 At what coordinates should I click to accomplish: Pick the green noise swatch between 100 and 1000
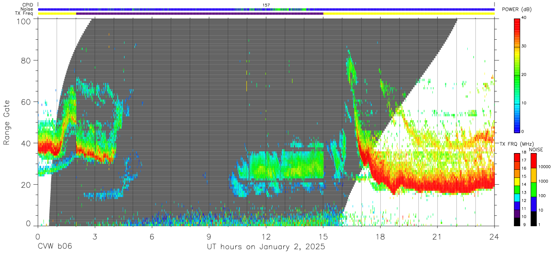[533, 190]
